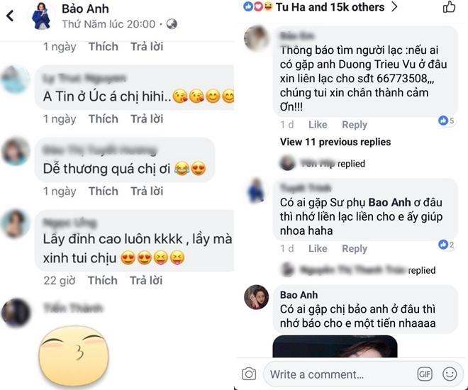Reply to 'Có ai gặp Sư phụ' comment
Viewport: 468px width, 390px height.
[x=355, y=249]
